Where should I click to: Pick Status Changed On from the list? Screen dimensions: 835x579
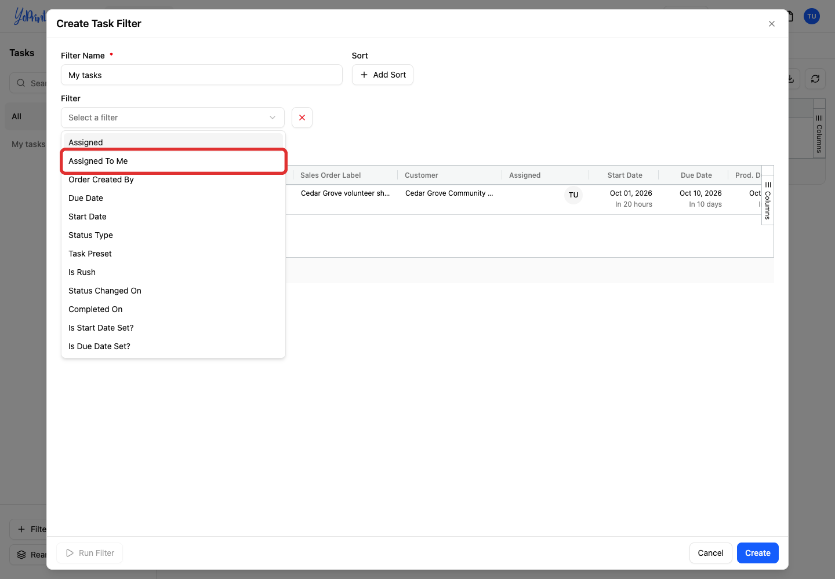[173, 291]
